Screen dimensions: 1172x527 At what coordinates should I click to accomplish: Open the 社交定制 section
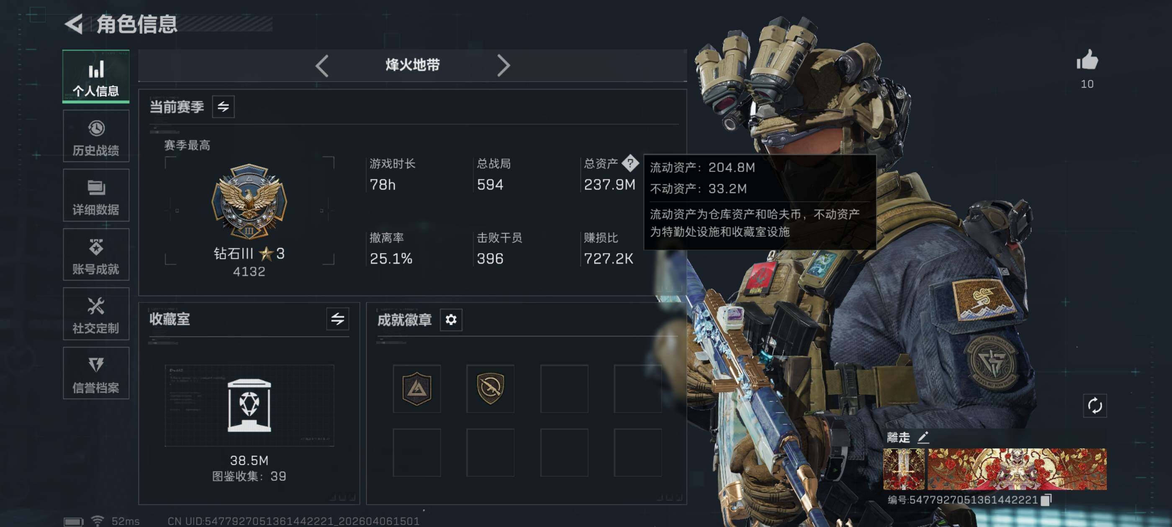(x=96, y=314)
